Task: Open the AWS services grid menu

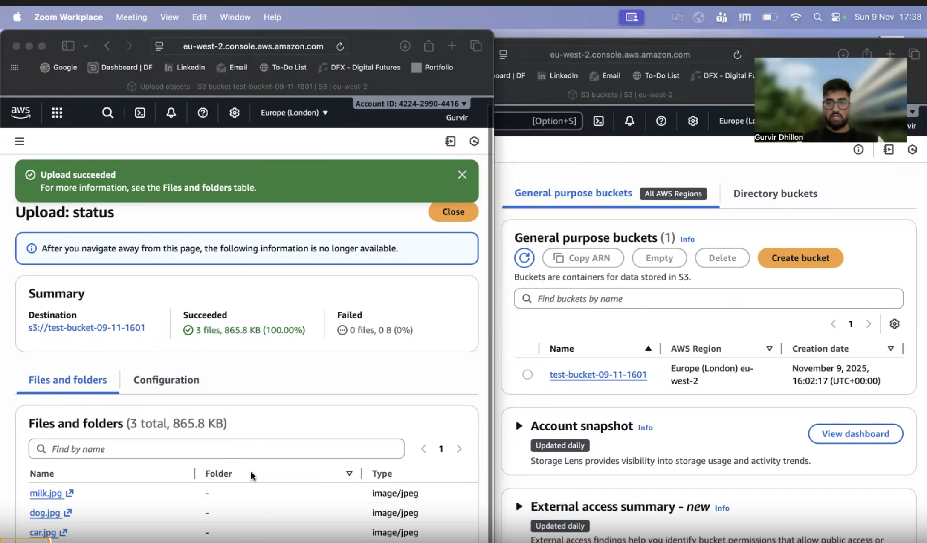Action: pos(57,113)
